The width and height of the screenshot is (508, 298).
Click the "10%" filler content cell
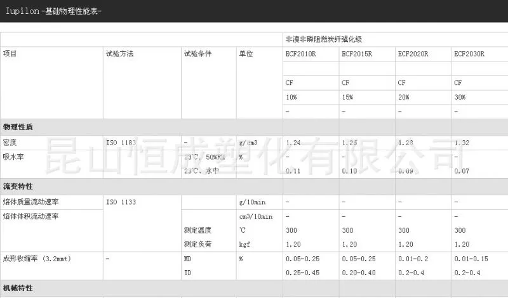tap(291, 97)
